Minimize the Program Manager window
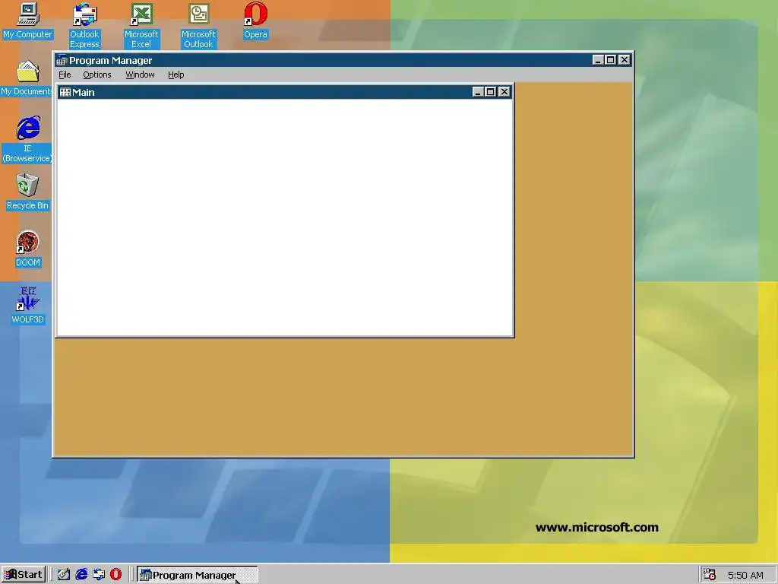The height and width of the screenshot is (584, 778). (x=598, y=60)
